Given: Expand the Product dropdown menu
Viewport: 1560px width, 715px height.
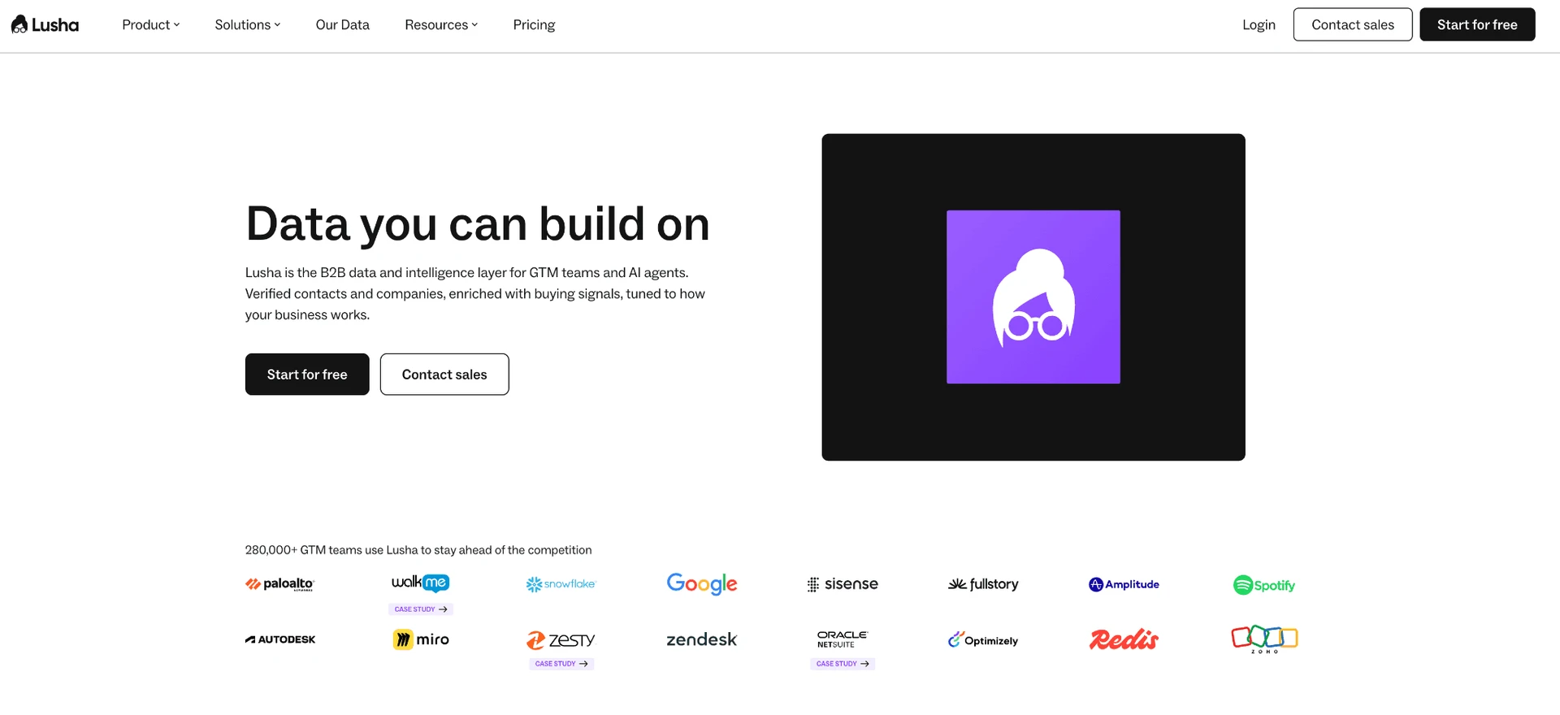Looking at the screenshot, I should click(x=151, y=24).
